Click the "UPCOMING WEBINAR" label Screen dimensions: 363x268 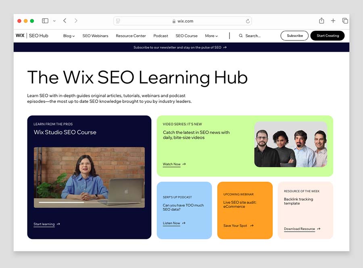tap(238, 195)
